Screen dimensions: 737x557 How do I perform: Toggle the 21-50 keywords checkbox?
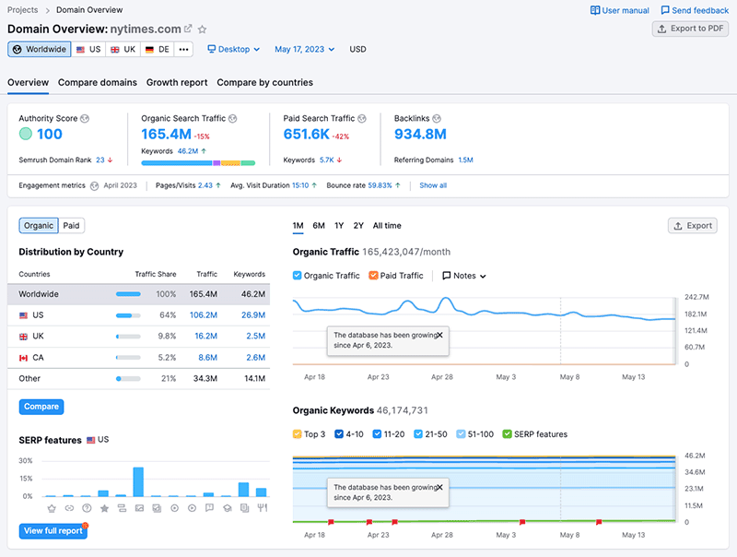pos(418,433)
